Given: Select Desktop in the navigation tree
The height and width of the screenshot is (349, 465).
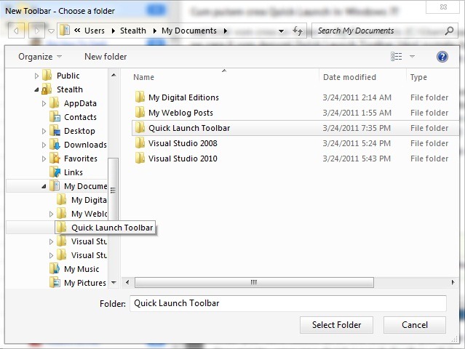Looking at the screenshot, I should click(x=79, y=131).
